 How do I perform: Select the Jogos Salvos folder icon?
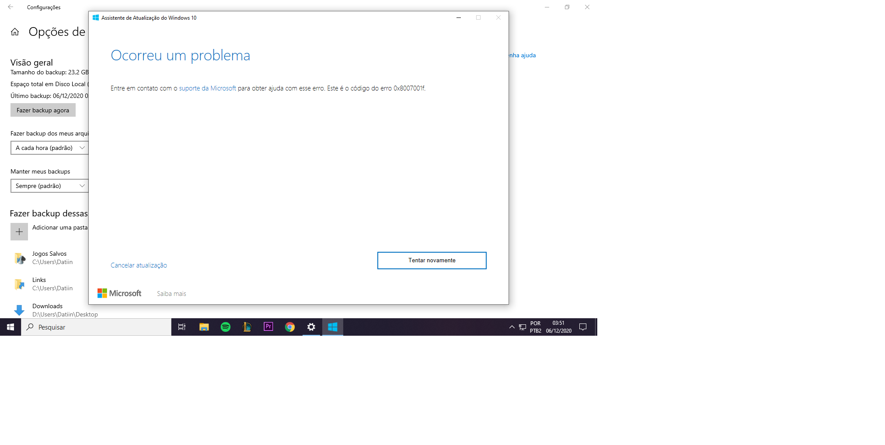(x=19, y=258)
